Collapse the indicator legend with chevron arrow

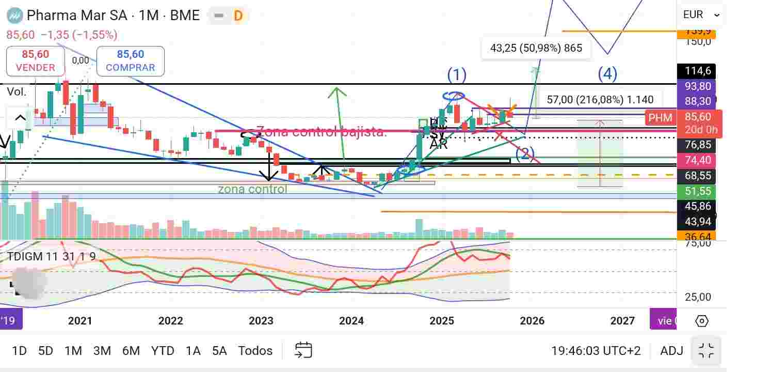20,118
